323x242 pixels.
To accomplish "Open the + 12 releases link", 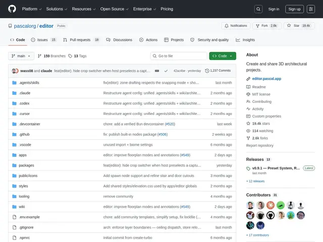I will tap(255, 181).
